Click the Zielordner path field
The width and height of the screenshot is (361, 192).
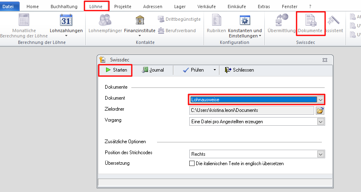click(252, 110)
